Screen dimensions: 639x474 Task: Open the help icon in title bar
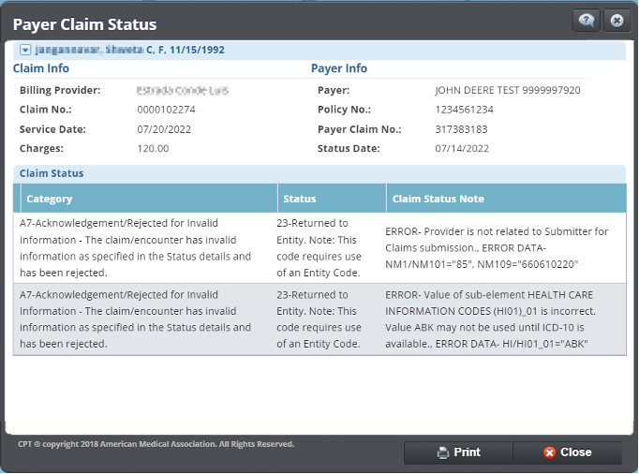pos(587,21)
